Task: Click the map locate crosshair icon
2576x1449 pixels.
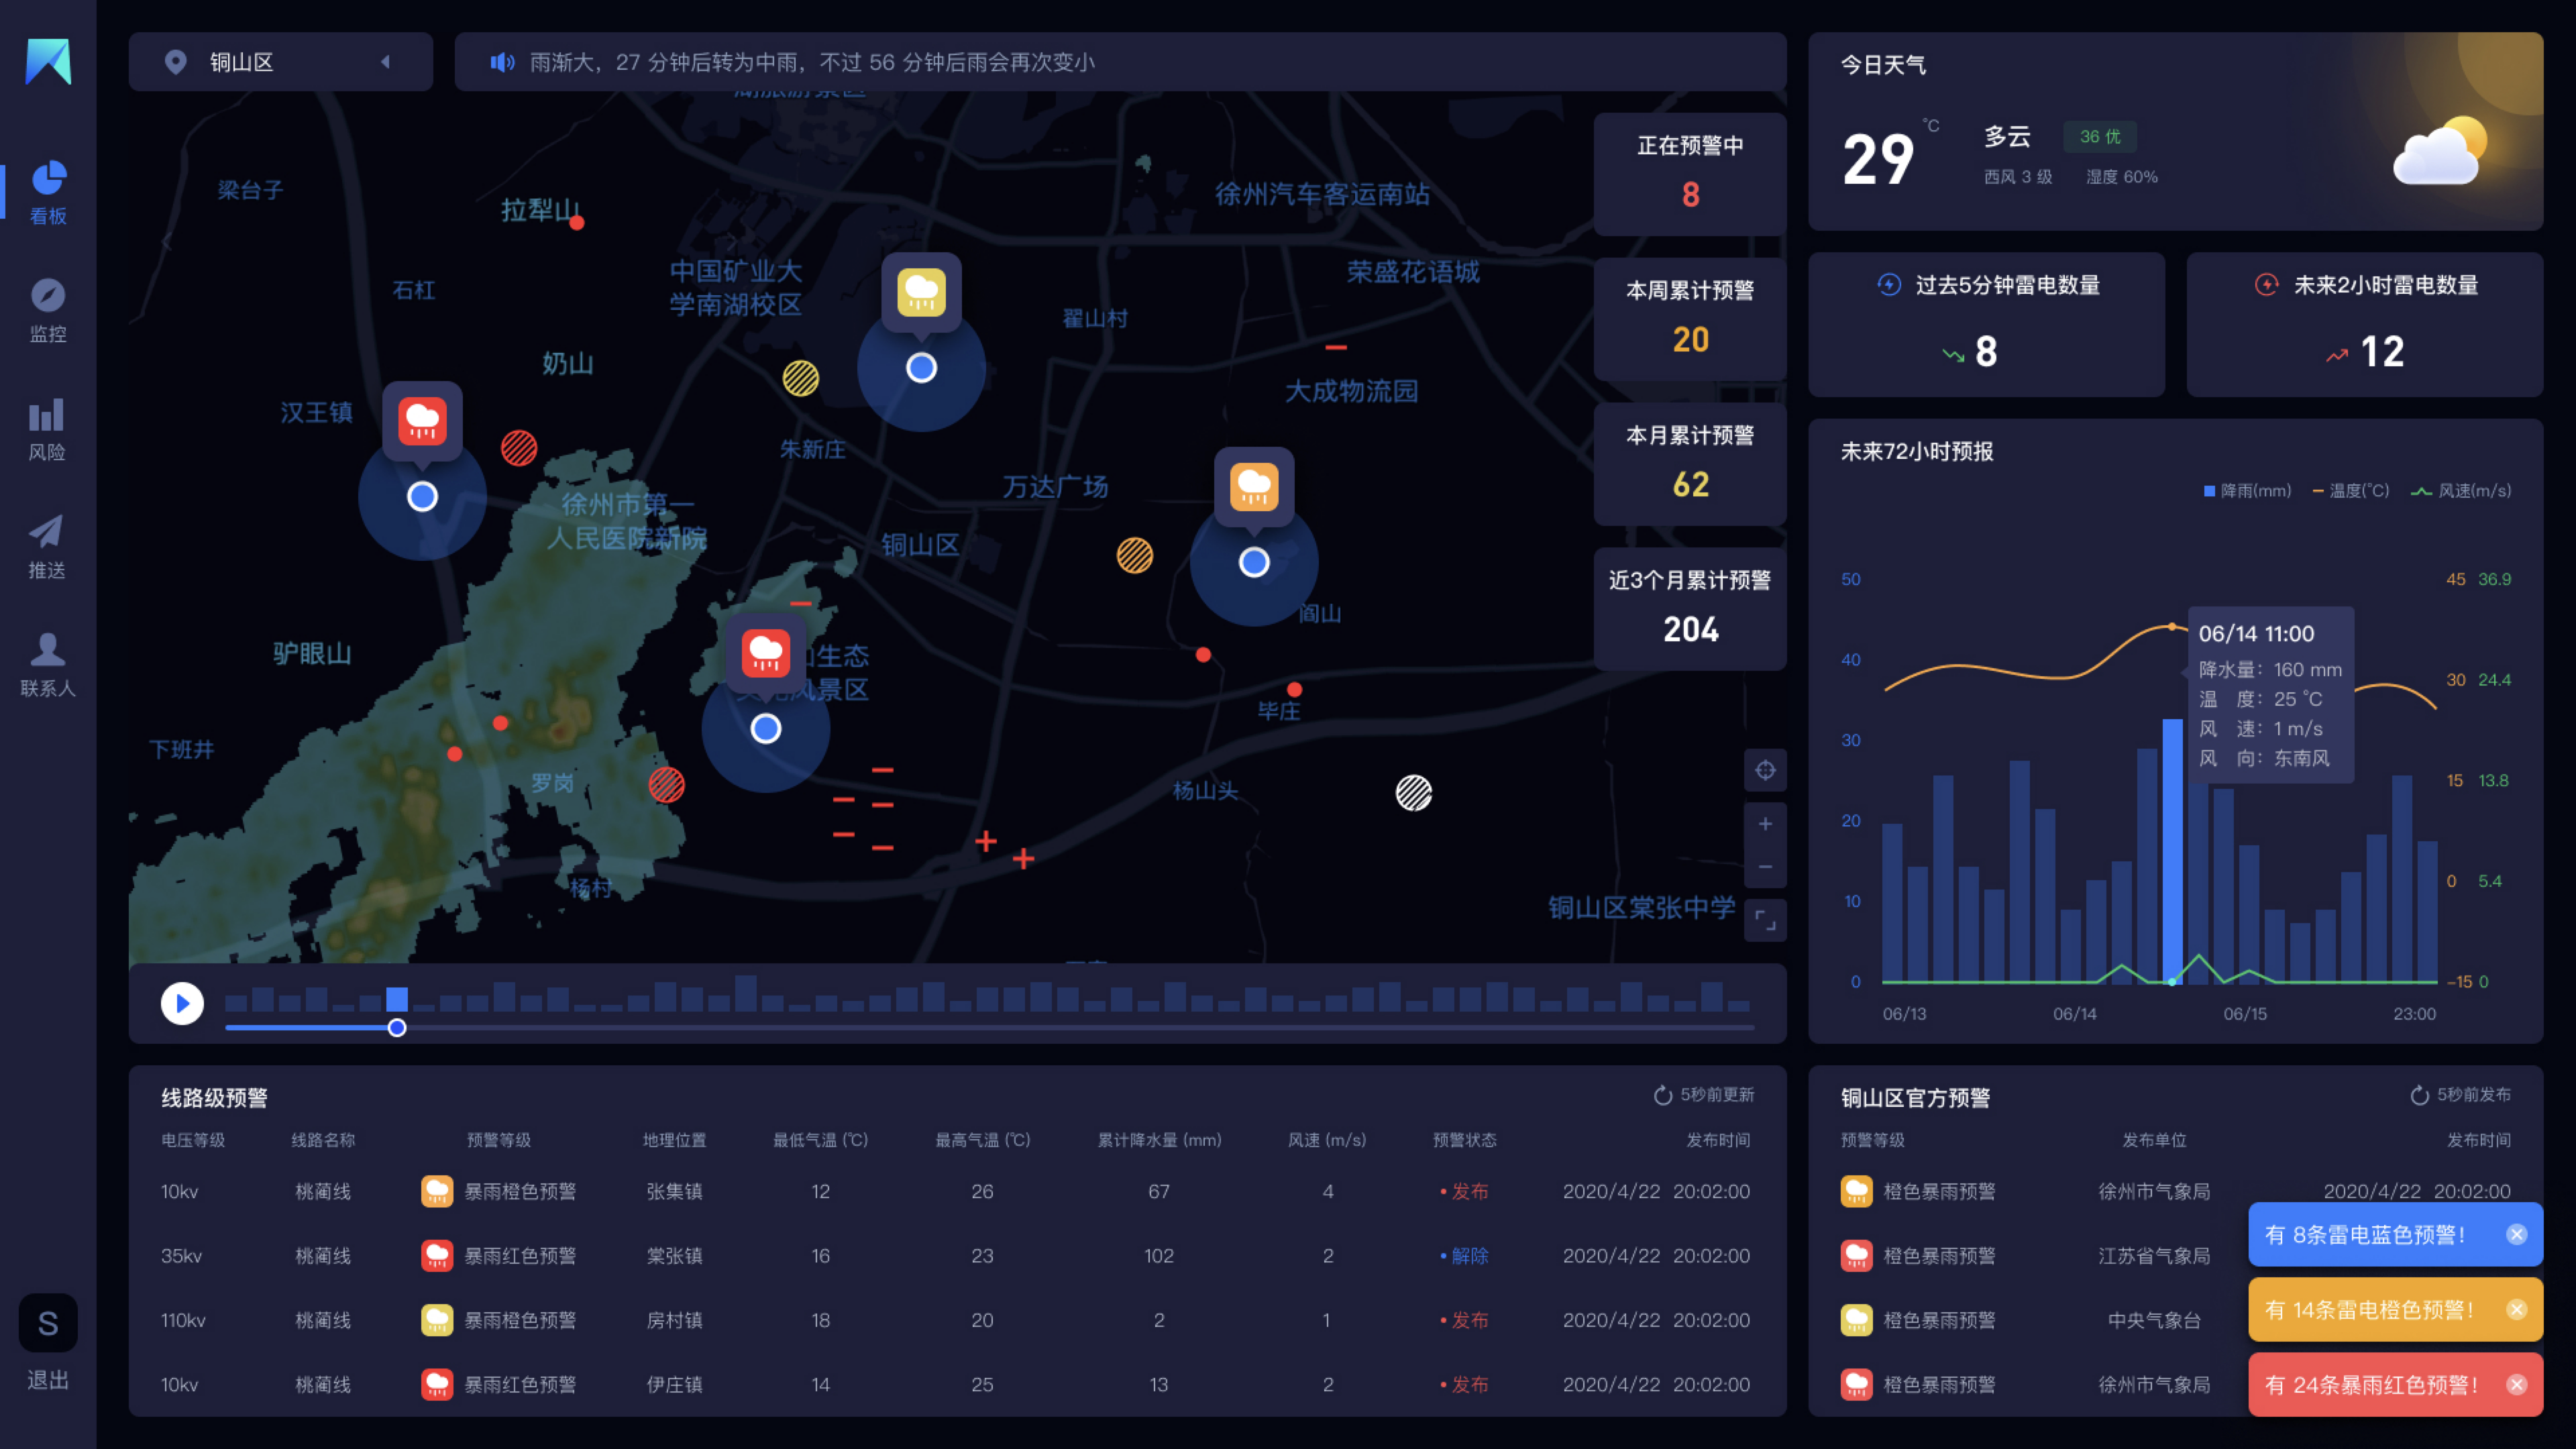Action: [1765, 770]
